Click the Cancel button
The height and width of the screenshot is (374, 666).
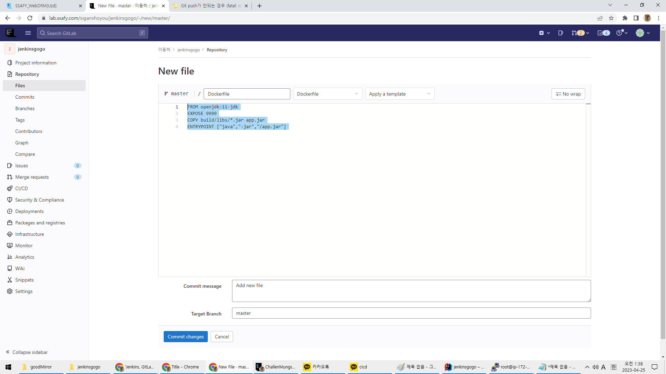point(222,337)
